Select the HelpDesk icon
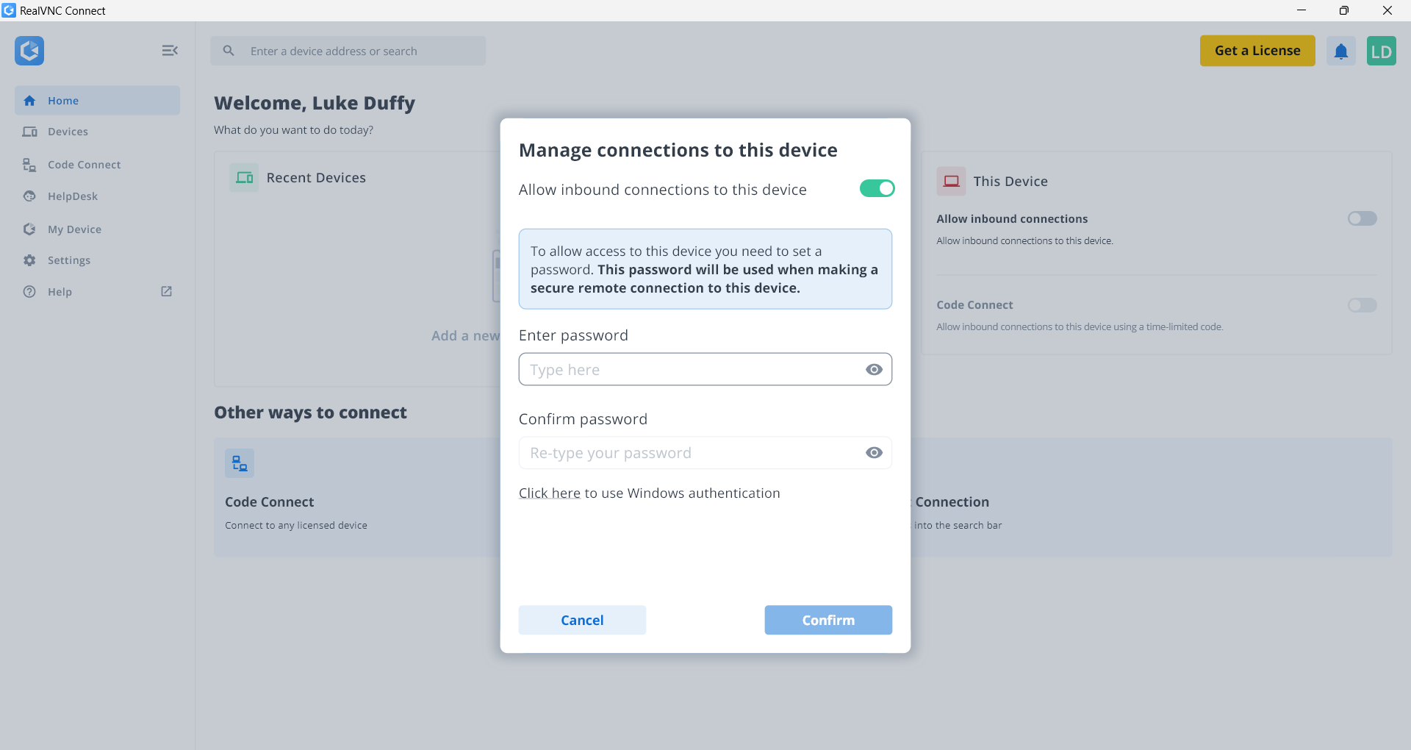This screenshot has width=1411, height=750. coord(29,196)
